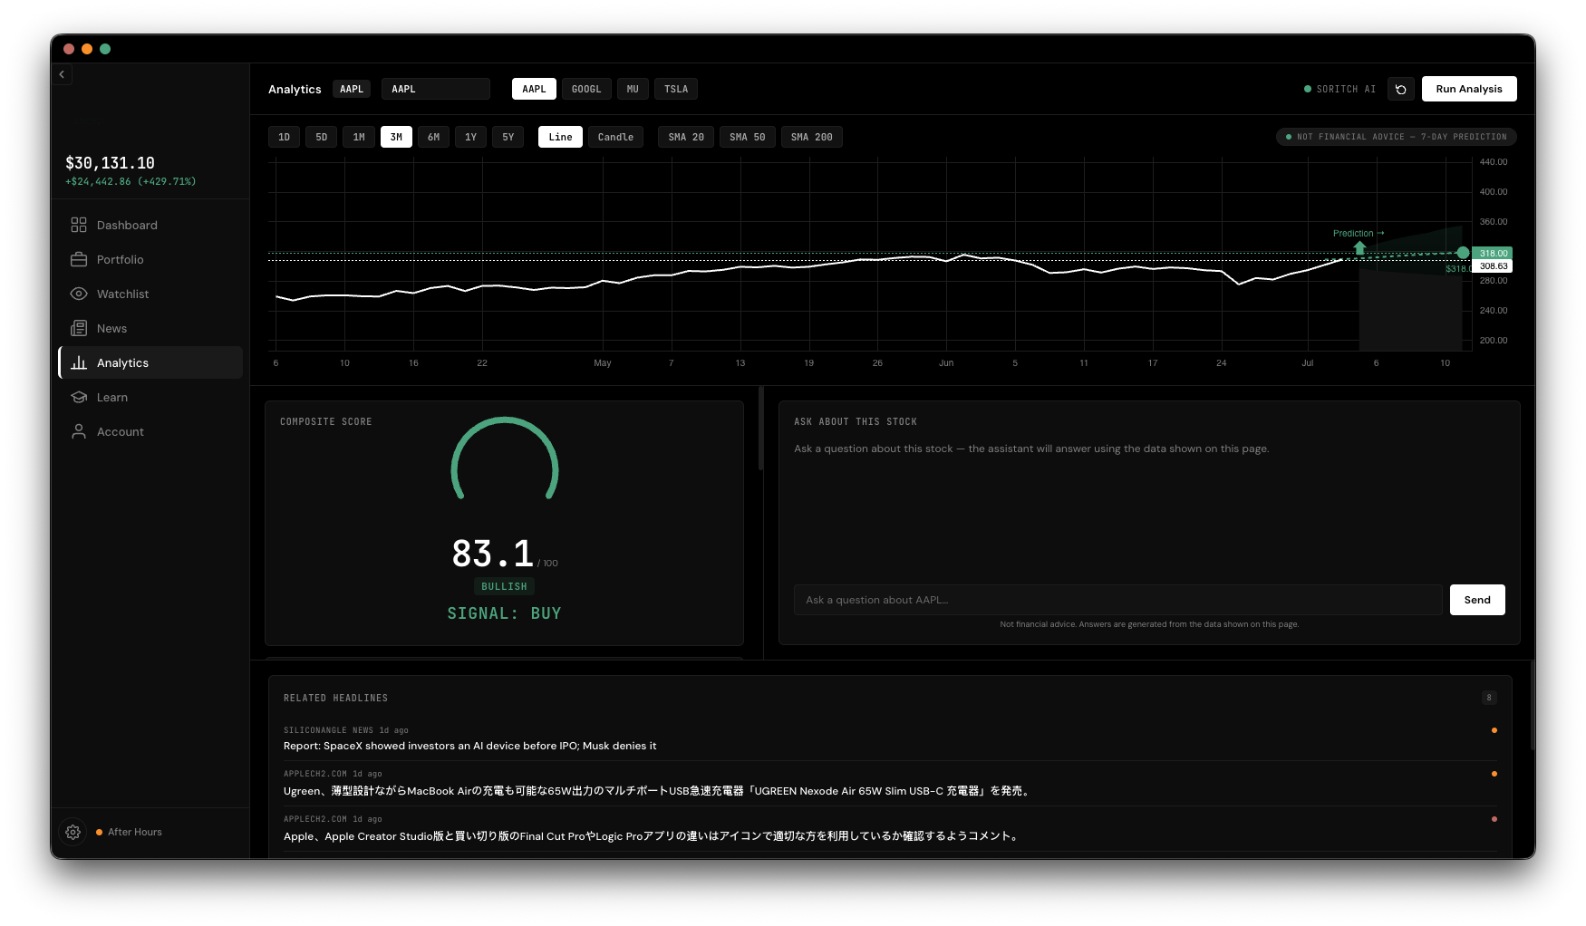Select the 1Y time range
Screen dimensions: 1586x926
[470, 137]
